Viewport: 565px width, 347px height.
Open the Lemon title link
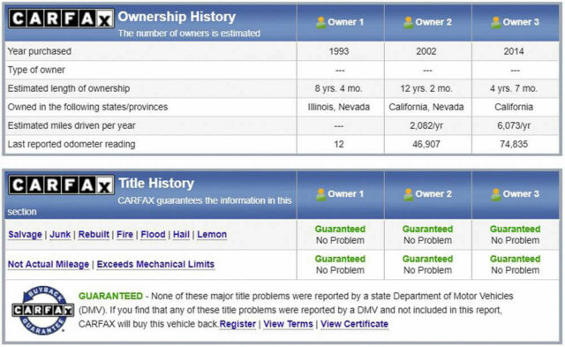(212, 235)
